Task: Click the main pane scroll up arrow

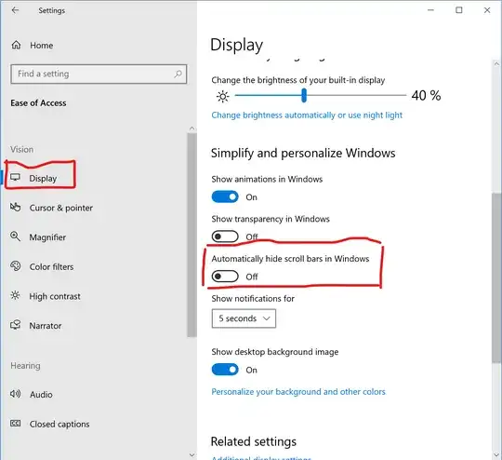Action: pos(496,63)
